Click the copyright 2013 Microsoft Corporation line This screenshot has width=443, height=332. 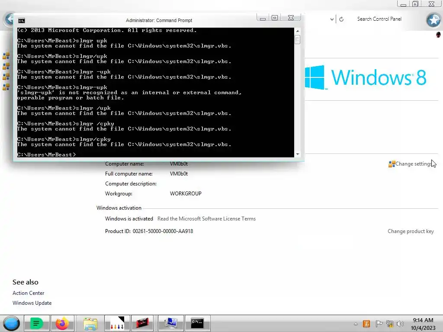pyautogui.click(x=107, y=30)
